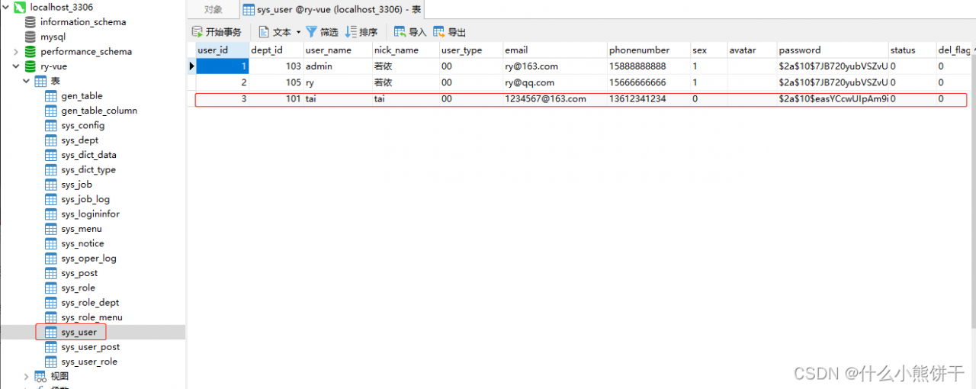Click the localhost_3306 connection icon
The height and width of the screenshot is (389, 976).
click(21, 7)
